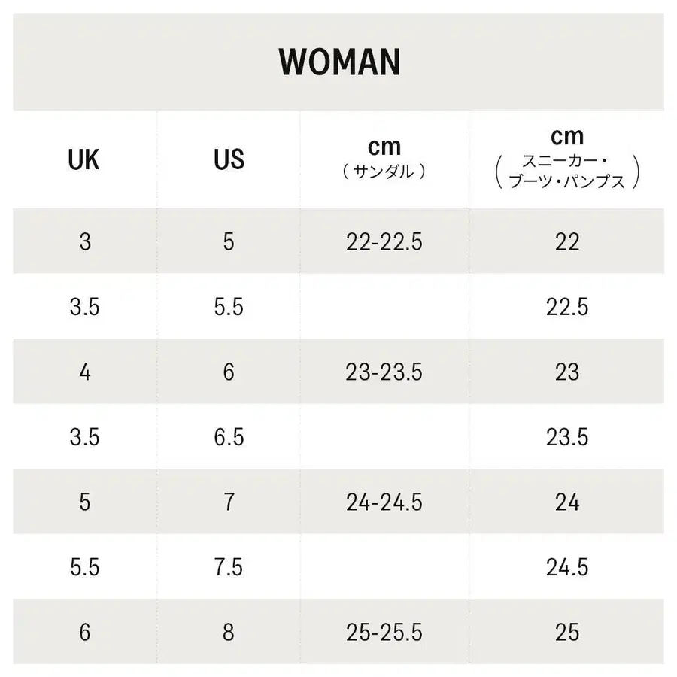Screen dimensions: 677x677
Task: Select the 23.5 sneaker cm cell
Action: pos(567,437)
